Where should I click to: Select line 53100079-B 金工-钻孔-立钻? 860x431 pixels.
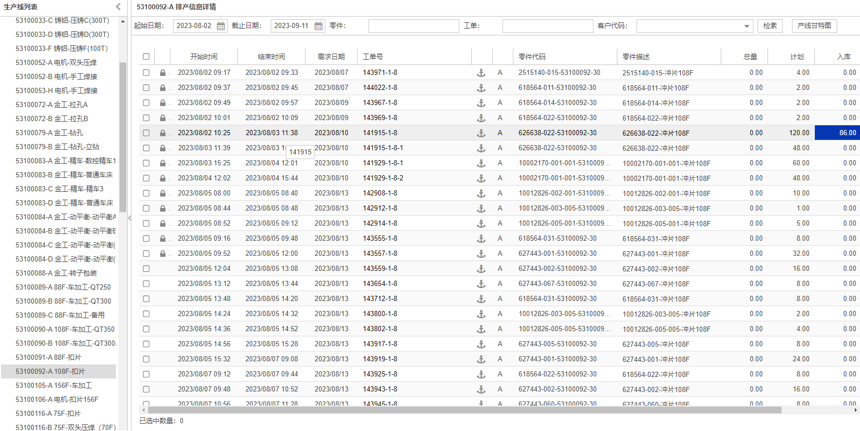[57, 147]
